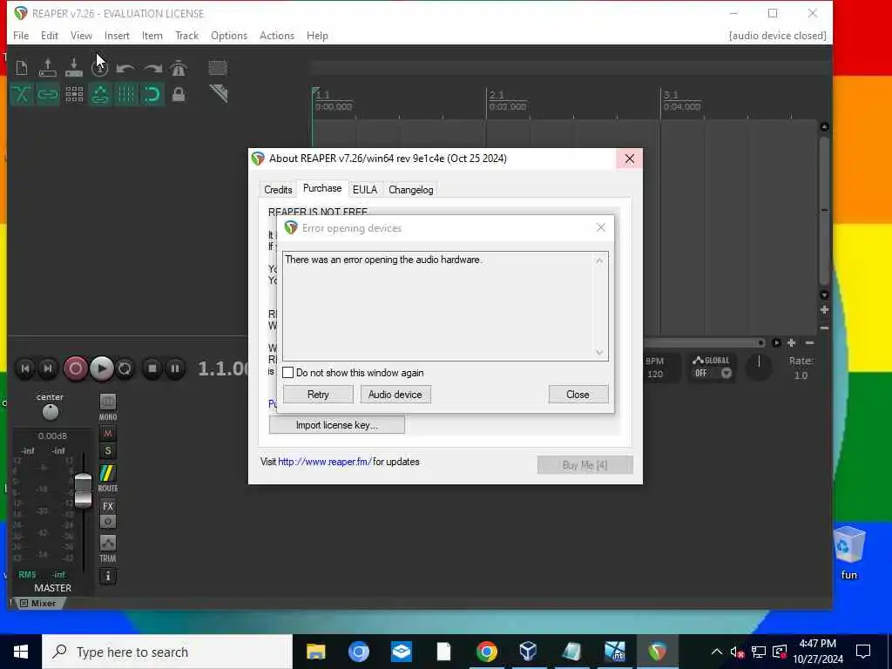Open File Explorer from the taskbar
Screen dimensions: 892x669
[x=315, y=652]
